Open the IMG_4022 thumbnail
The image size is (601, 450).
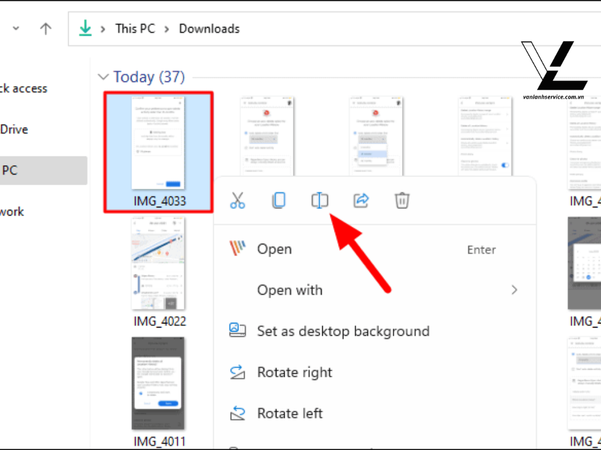pos(158,262)
